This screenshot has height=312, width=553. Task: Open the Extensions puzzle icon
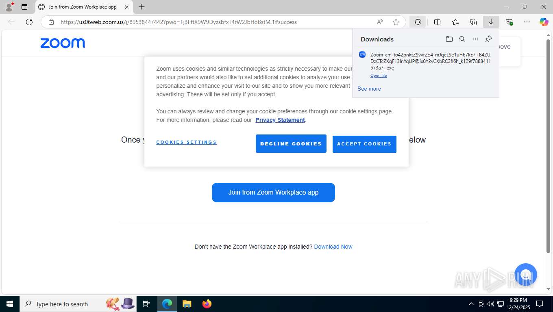point(418,22)
